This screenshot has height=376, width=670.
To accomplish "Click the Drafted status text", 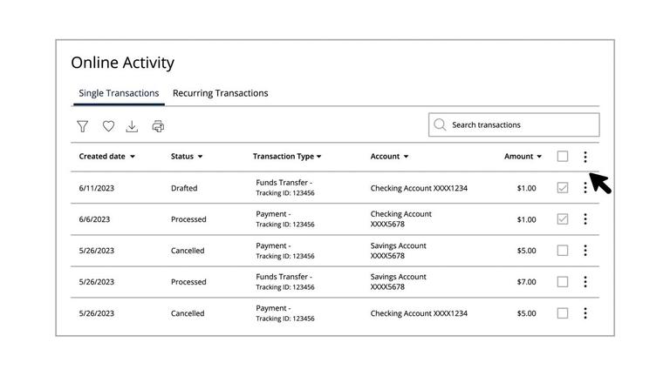I will coord(184,188).
